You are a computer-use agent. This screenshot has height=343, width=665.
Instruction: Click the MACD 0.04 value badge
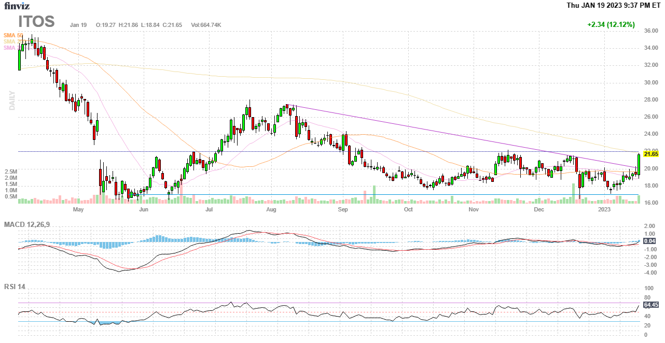coord(649,241)
